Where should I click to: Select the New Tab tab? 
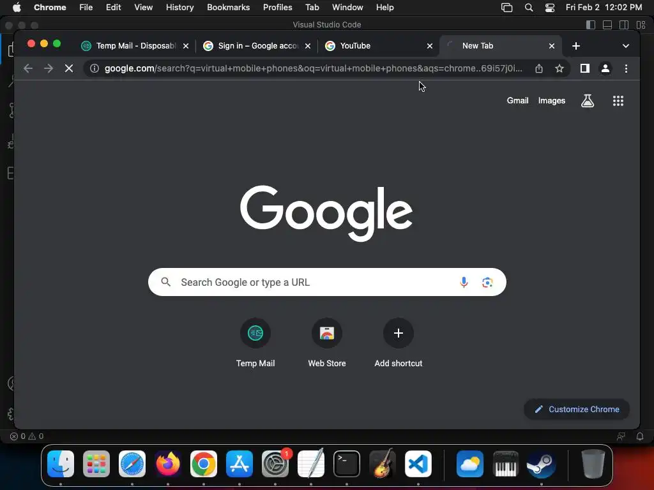click(x=501, y=46)
